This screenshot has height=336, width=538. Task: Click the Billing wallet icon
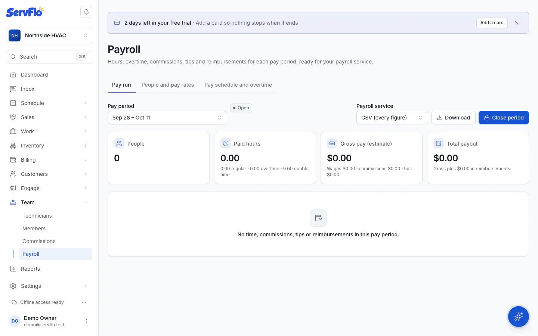click(x=13, y=160)
